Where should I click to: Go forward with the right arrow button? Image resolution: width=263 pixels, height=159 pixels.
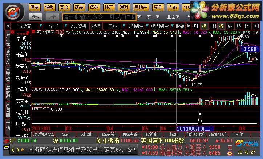click(x=52, y=17)
